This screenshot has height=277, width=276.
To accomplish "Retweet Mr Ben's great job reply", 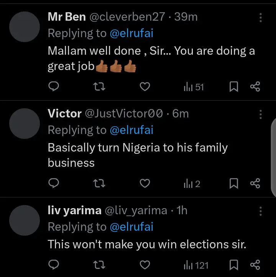I will click(99, 87).
